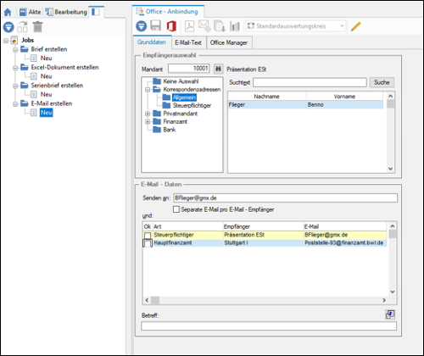Click the binoculars search icon next to Mandant
The width and height of the screenshot is (424, 356).
[x=218, y=69]
